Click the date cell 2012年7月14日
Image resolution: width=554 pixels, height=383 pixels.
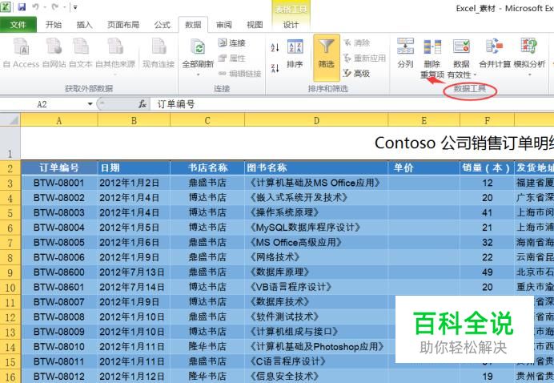point(134,287)
